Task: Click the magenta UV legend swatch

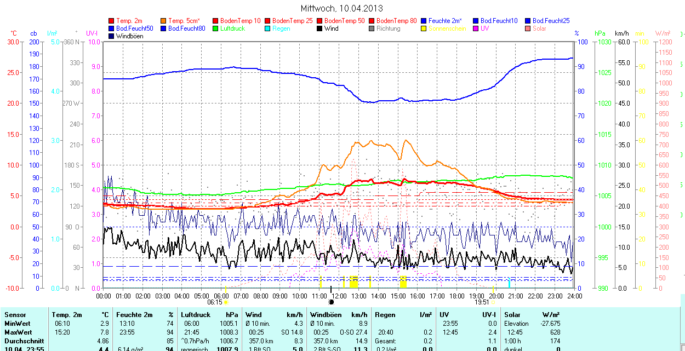Action: pos(476,28)
